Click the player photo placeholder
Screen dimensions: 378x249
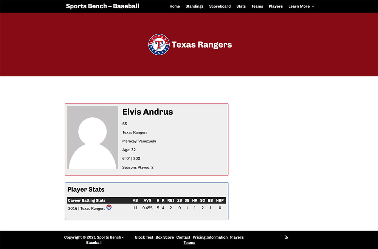93,137
